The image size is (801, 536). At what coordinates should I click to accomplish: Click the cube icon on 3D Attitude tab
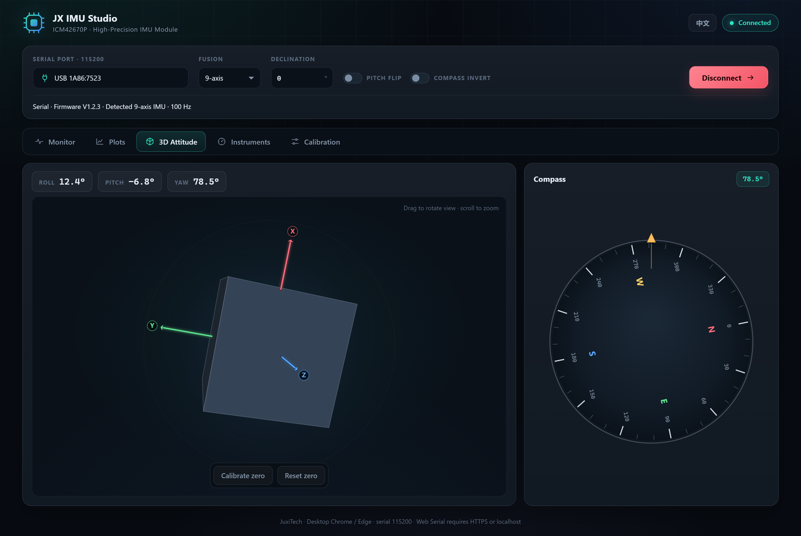coord(150,141)
